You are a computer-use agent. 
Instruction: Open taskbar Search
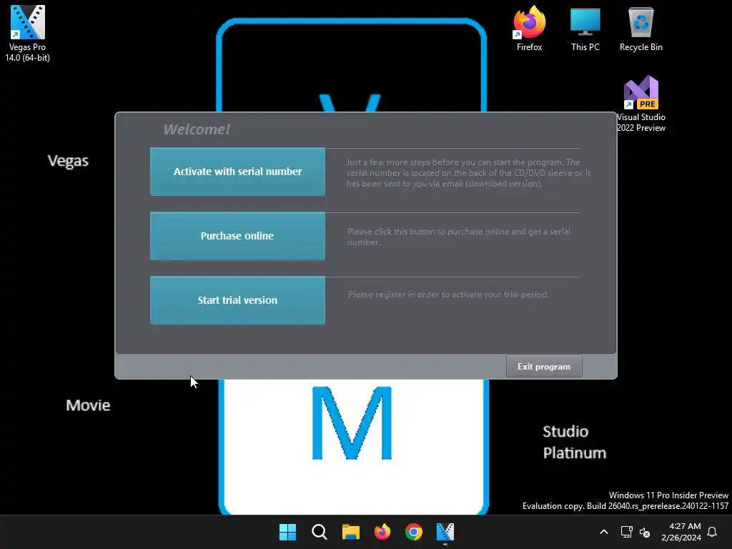[x=320, y=532]
